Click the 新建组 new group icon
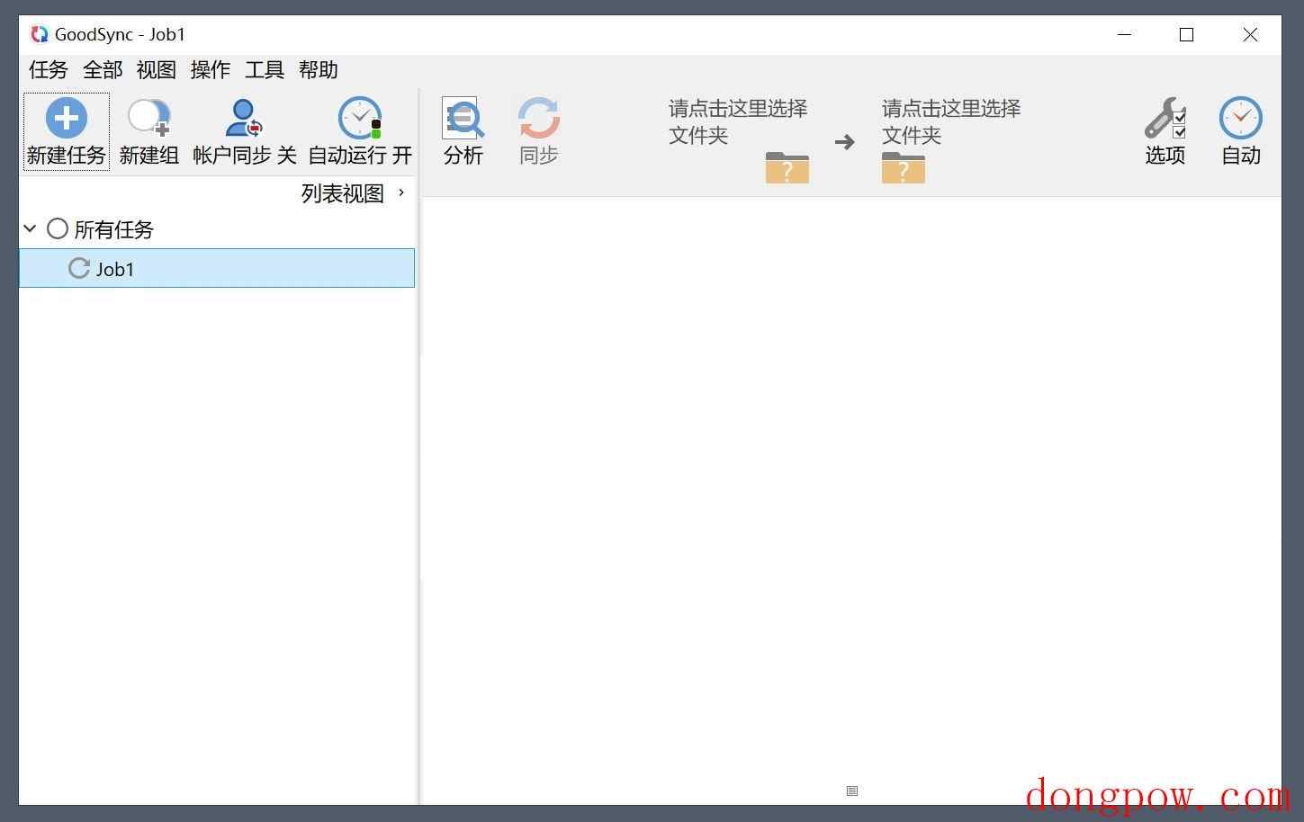 148,118
